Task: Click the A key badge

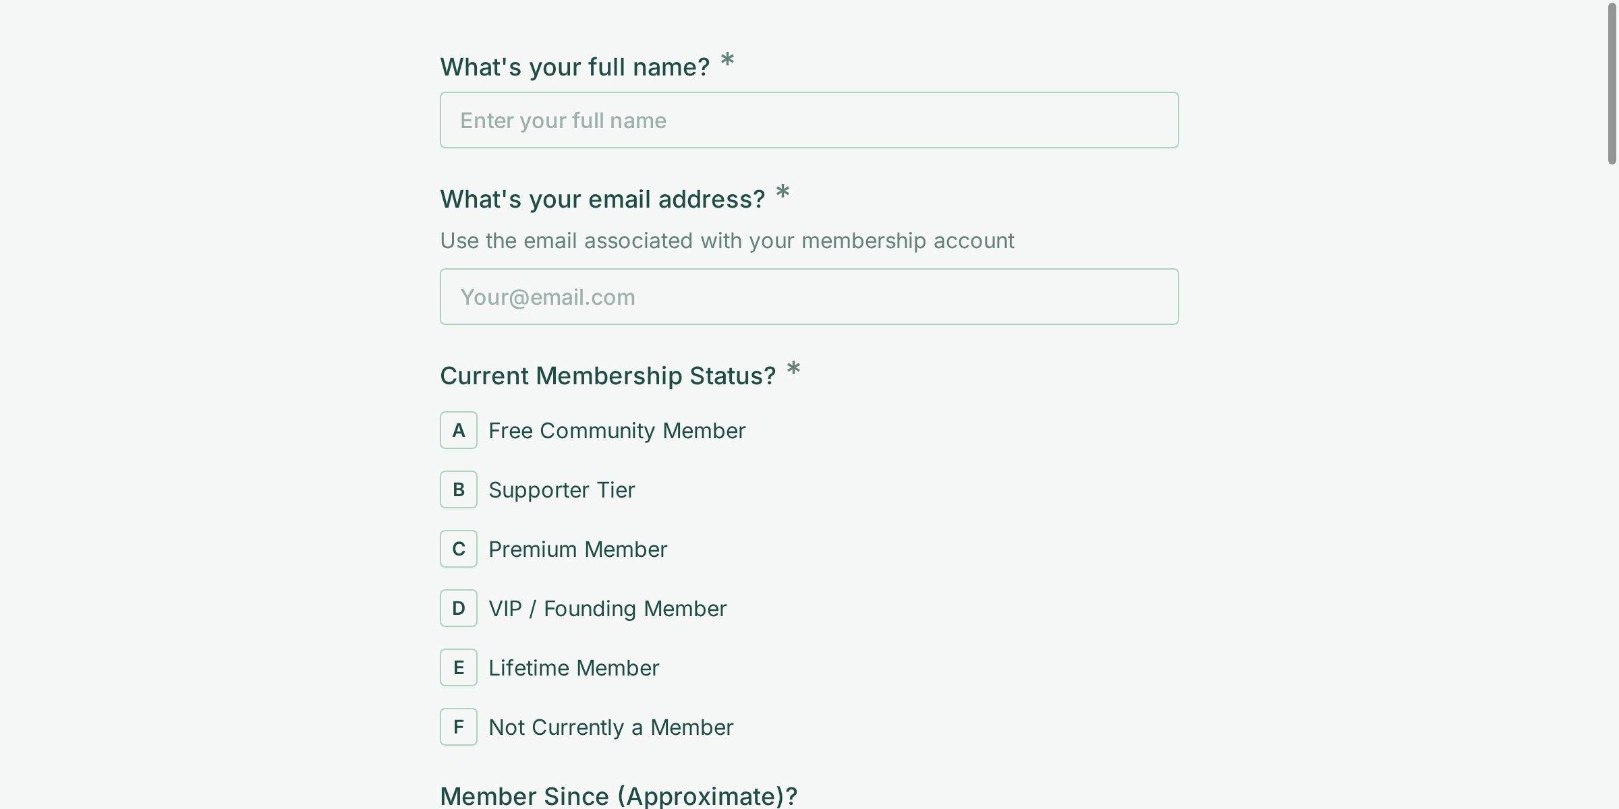Action: [x=459, y=430]
